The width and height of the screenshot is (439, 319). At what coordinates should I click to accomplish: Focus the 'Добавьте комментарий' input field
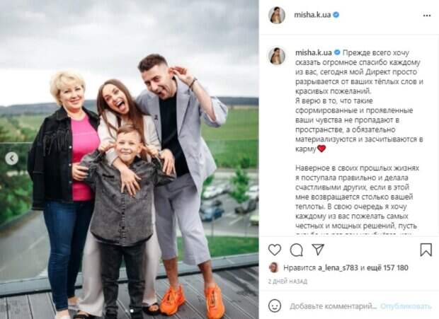tap(333, 306)
